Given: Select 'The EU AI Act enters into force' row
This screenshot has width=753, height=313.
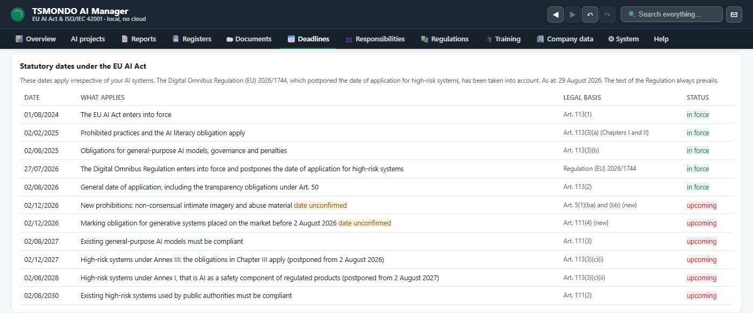Looking at the screenshot, I should click(376, 114).
